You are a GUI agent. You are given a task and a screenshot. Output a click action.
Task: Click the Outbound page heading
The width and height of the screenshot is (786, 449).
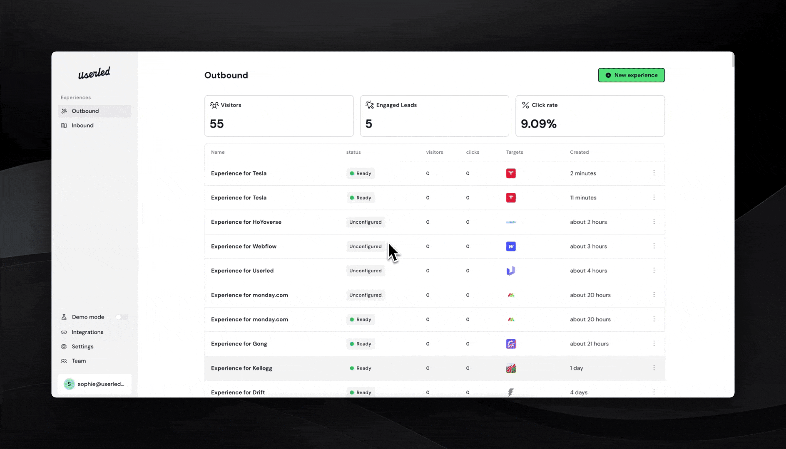point(226,75)
